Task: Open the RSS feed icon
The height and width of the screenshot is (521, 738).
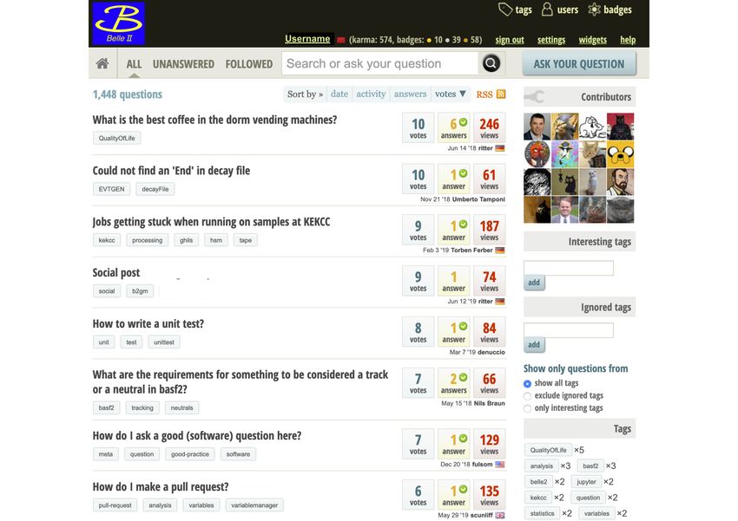Action: pyautogui.click(x=501, y=94)
